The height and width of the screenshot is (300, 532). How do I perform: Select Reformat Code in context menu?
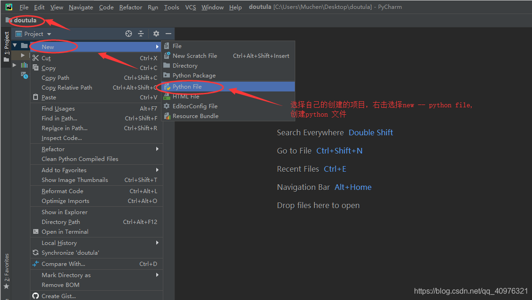[96, 191]
